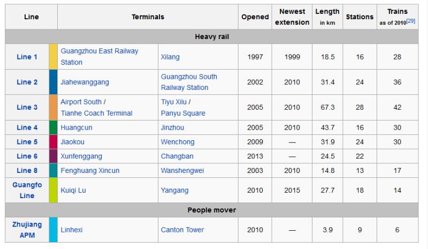Screen dimensions: 428x249
Task: Follow the Yangang terminal link
Action: (x=175, y=190)
